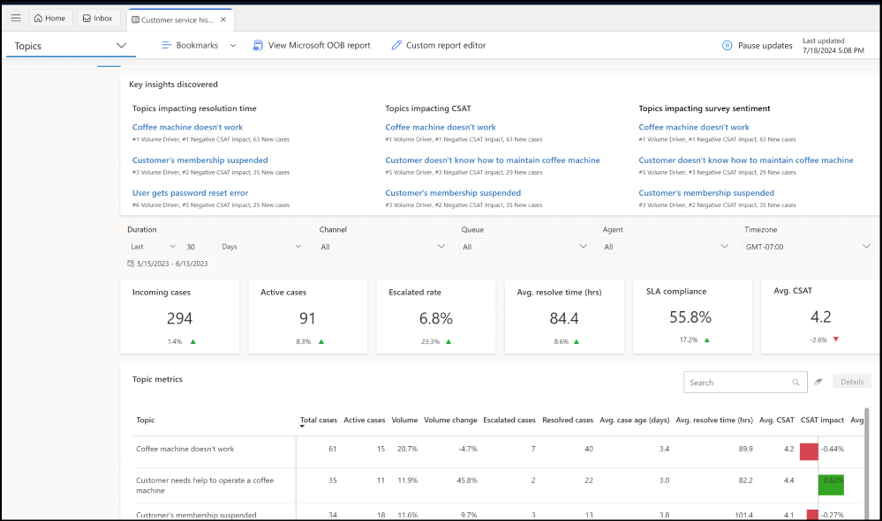Open the hamburger site map menu
The image size is (882, 521).
(x=16, y=18)
